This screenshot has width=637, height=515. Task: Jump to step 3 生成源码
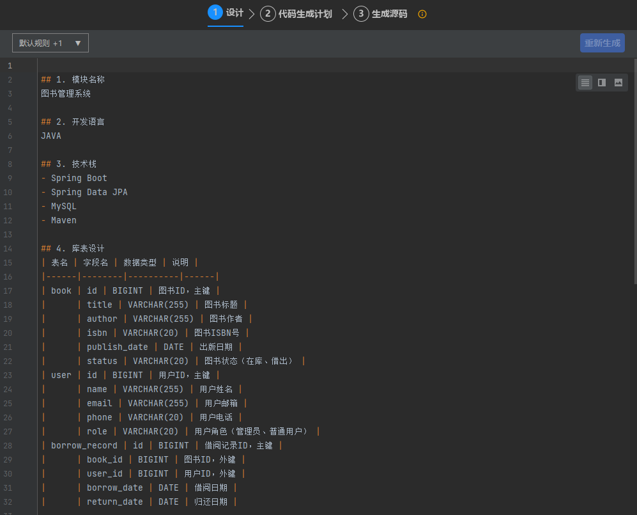[x=380, y=13]
